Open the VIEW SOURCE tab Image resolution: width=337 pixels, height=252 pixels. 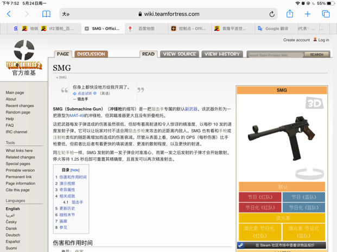(x=180, y=54)
